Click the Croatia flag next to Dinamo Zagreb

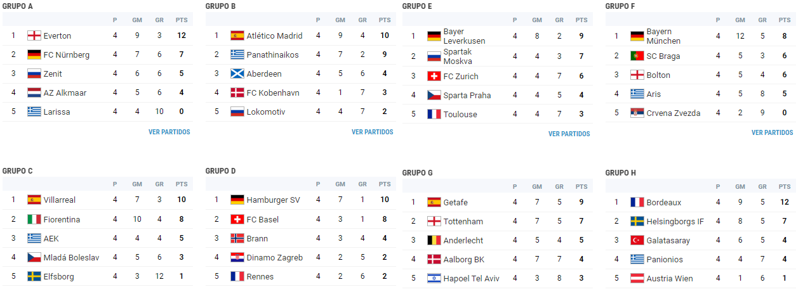coord(237,257)
